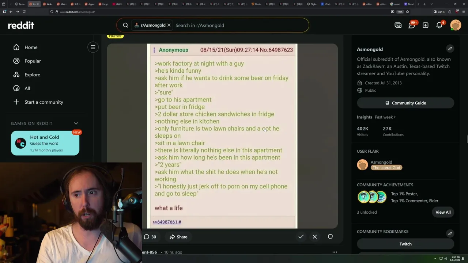
Task: Open the user profile avatar menu
Action: (x=456, y=25)
